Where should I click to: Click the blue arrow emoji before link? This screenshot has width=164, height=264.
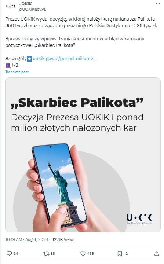(x=29, y=59)
